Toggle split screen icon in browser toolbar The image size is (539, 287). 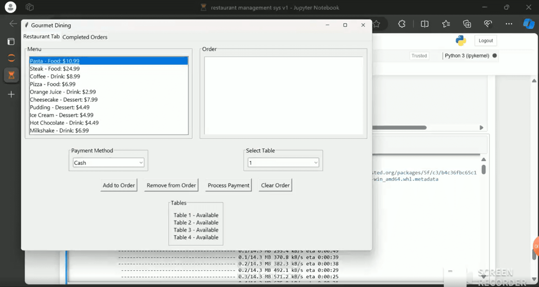[x=425, y=24]
